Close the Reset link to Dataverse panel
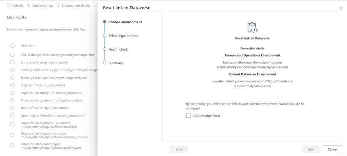 pyautogui.click(x=341, y=8)
